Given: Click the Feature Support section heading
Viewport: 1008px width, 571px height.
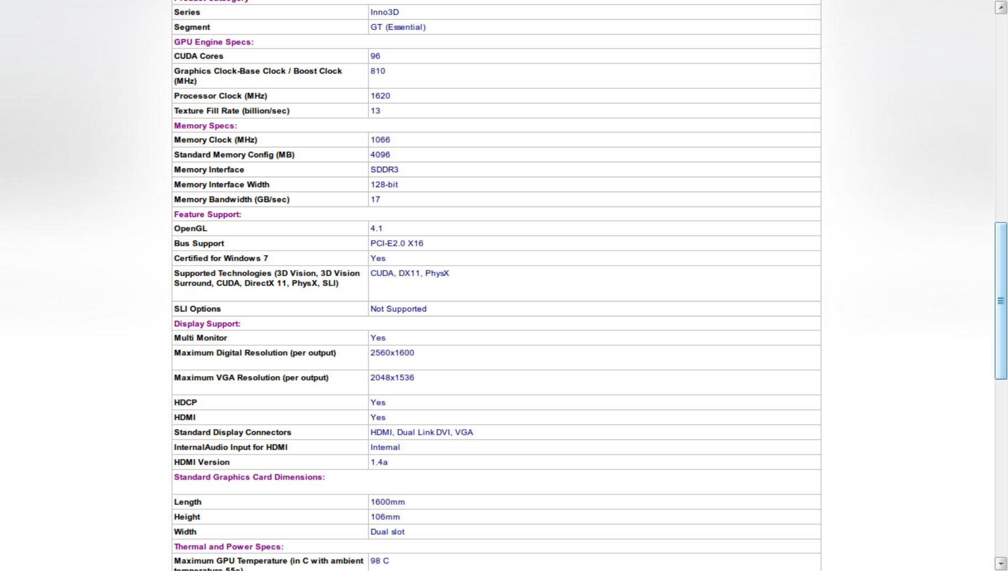Looking at the screenshot, I should (x=207, y=214).
